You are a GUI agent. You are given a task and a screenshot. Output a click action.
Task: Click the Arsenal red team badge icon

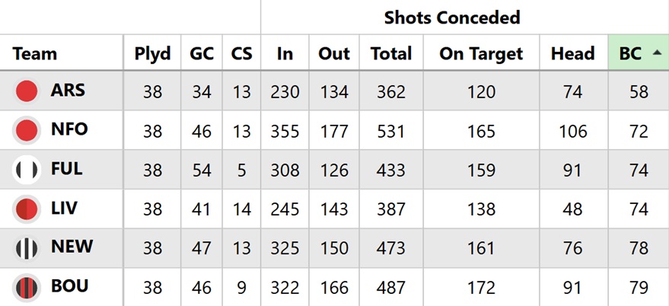(27, 91)
